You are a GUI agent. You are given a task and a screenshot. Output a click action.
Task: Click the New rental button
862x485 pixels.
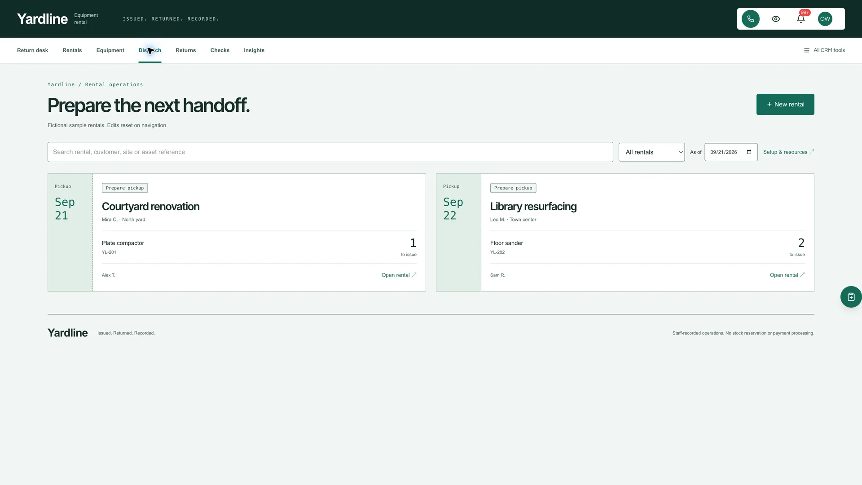[x=785, y=104]
